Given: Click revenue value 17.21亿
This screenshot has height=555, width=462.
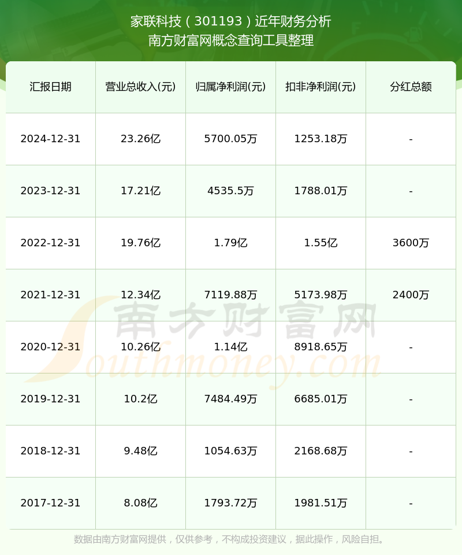Looking at the screenshot, I should (141, 191).
